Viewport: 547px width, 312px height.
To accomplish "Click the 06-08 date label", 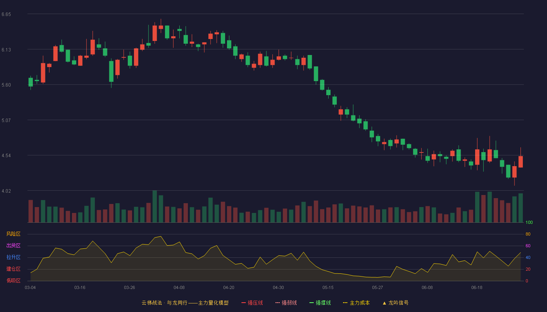I will pyautogui.click(x=427, y=287).
